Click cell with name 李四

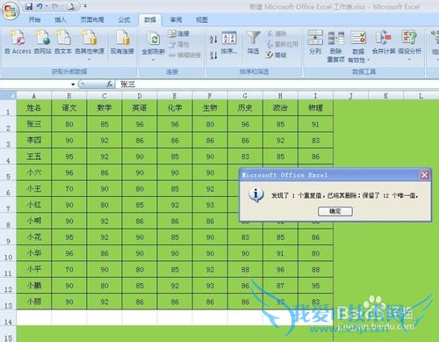click(34, 140)
